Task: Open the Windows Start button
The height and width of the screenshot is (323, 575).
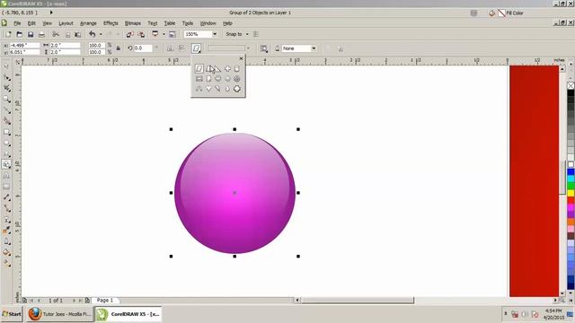Action: point(12,314)
